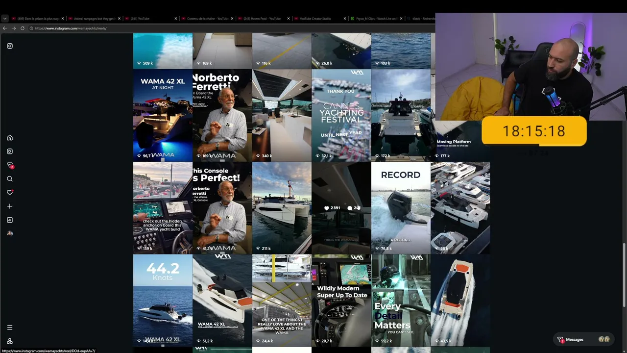
Task: Open 'This Console is Perfect!' reel
Action: coord(222,208)
